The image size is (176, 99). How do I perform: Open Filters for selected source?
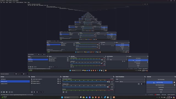point(25,74)
